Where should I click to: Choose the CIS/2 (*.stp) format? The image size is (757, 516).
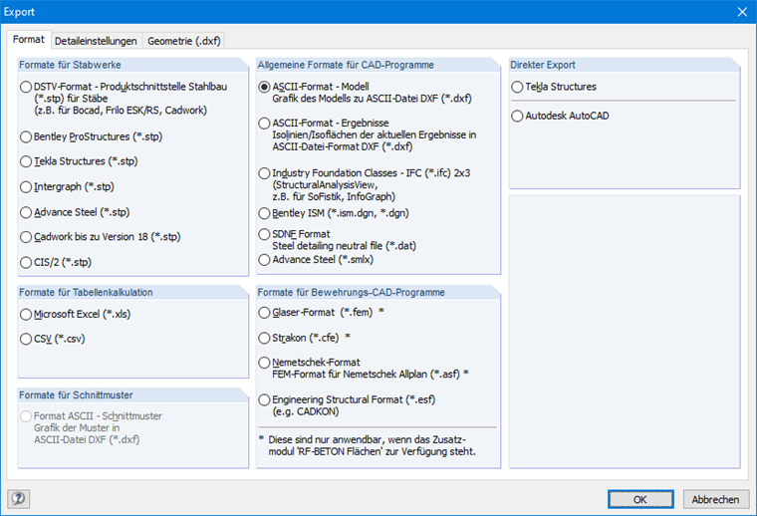26,263
